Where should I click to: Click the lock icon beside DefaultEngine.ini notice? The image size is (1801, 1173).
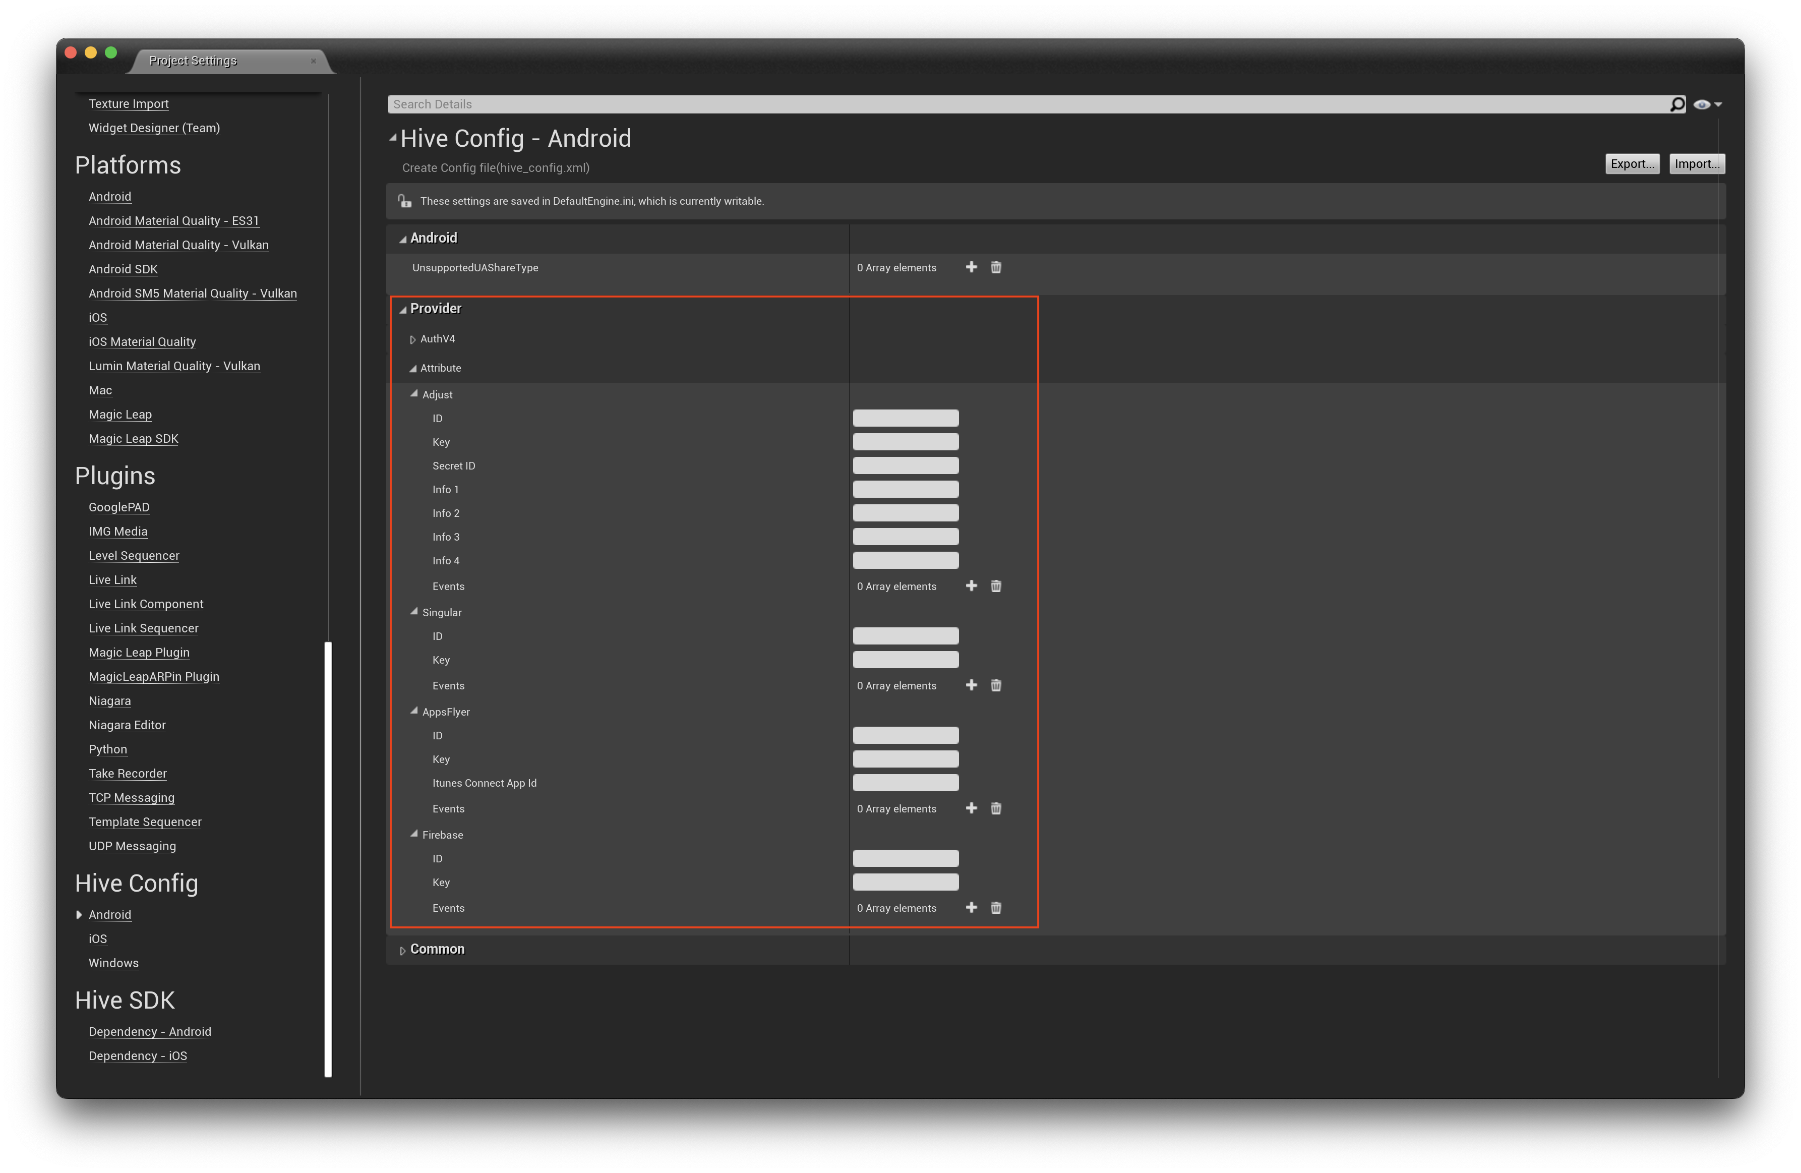coord(405,201)
